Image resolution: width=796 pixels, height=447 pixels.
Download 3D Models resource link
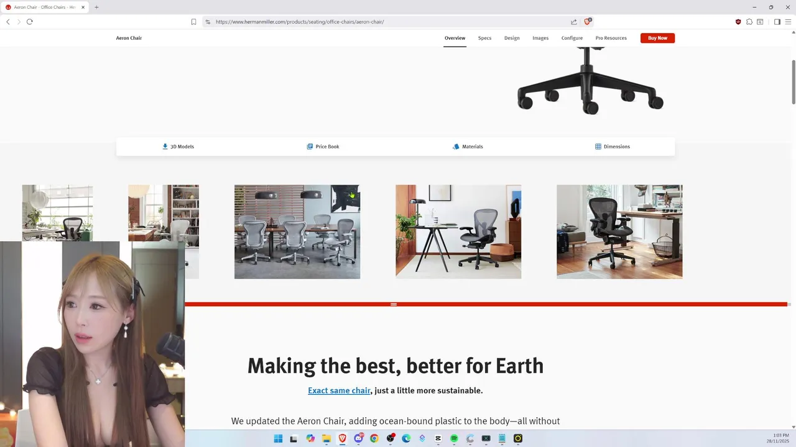pos(178,147)
